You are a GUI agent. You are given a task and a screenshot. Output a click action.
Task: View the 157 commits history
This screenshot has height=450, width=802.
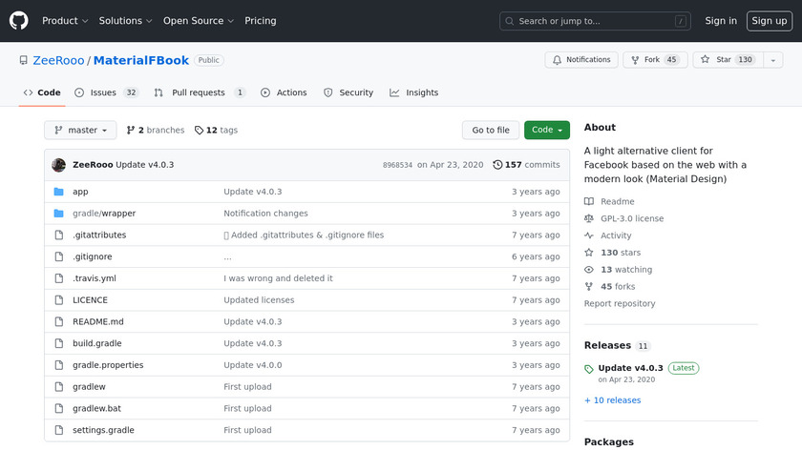tap(526, 165)
